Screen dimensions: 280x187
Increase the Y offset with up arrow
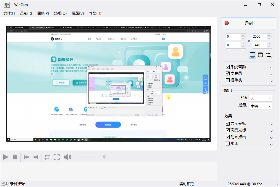243,43
